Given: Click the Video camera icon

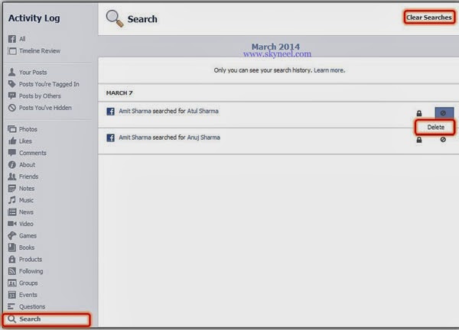Looking at the screenshot, I should (12, 224).
